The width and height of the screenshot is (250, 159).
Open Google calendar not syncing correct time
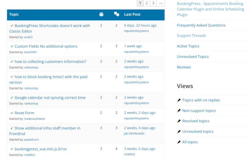[x=50, y=97]
